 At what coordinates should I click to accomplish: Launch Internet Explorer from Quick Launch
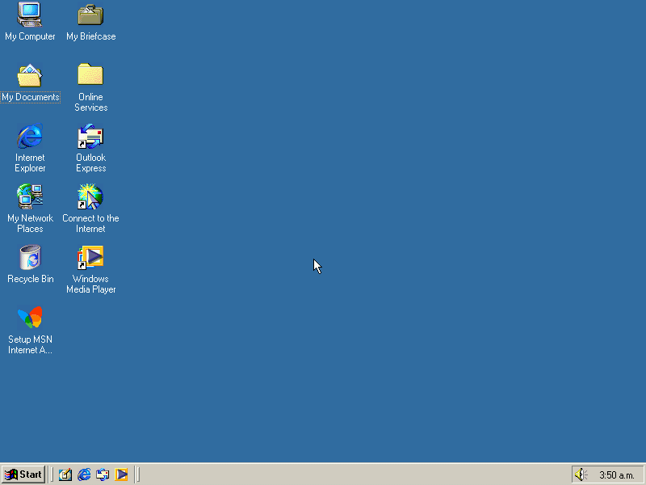click(84, 474)
